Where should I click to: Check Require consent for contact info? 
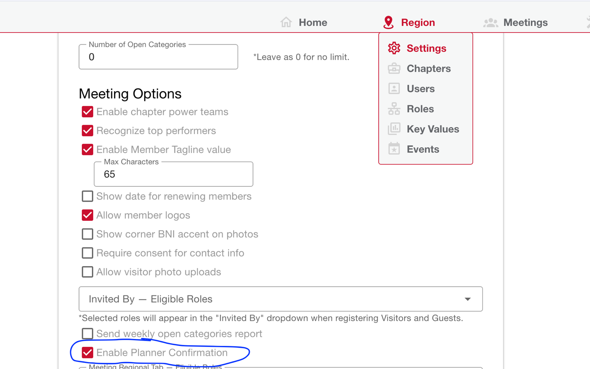click(87, 253)
